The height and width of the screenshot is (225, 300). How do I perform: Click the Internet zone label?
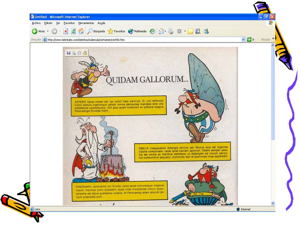(246, 209)
